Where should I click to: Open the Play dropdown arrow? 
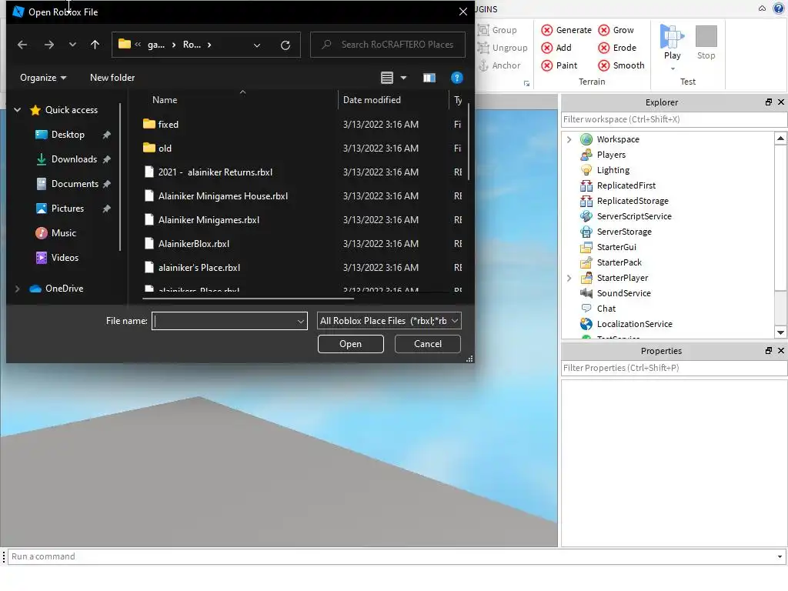coord(673,68)
